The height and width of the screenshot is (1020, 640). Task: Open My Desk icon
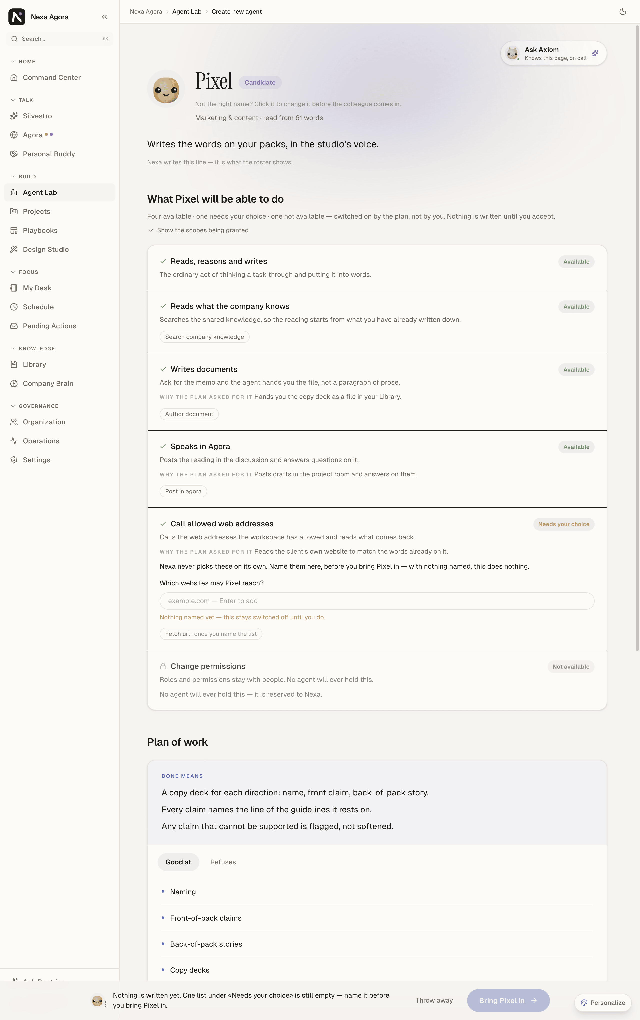[14, 288]
